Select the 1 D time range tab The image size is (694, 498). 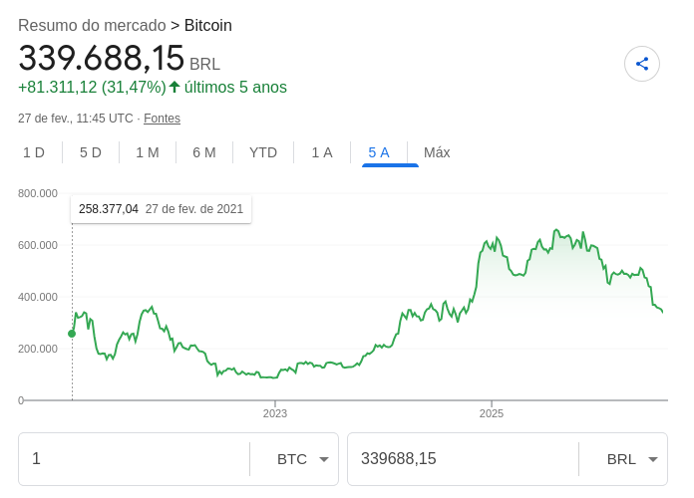click(x=34, y=152)
